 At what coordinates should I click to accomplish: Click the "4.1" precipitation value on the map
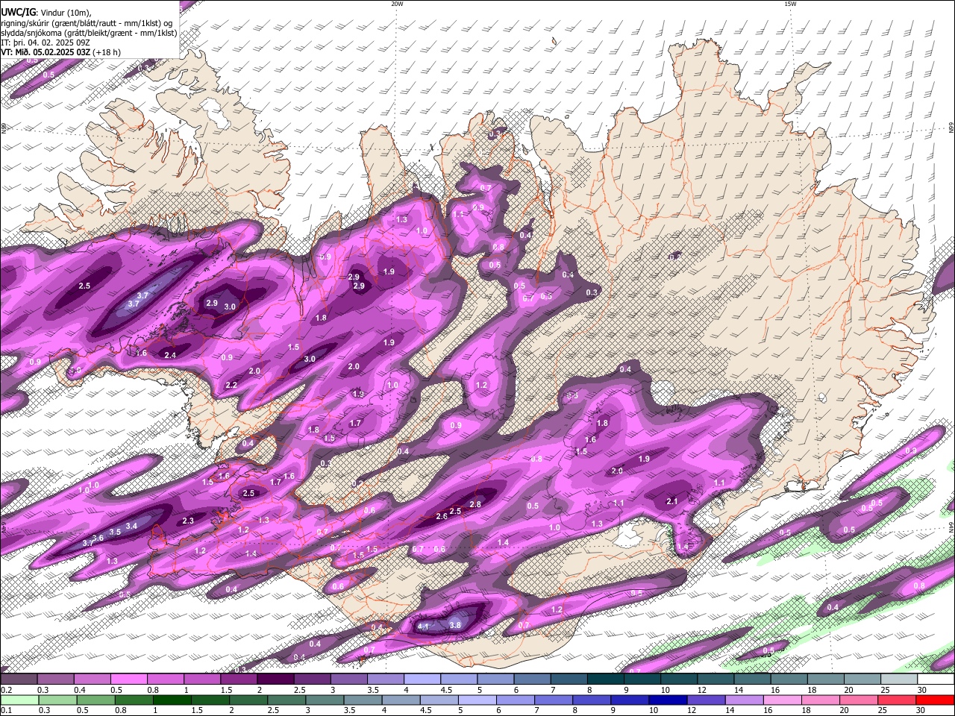[x=424, y=626]
